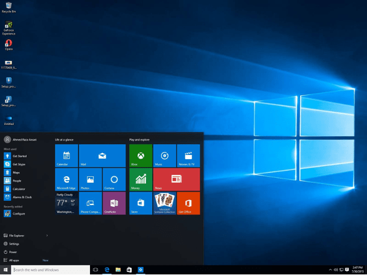Open Maps from Most used list
367x275 pixels.
click(26, 172)
